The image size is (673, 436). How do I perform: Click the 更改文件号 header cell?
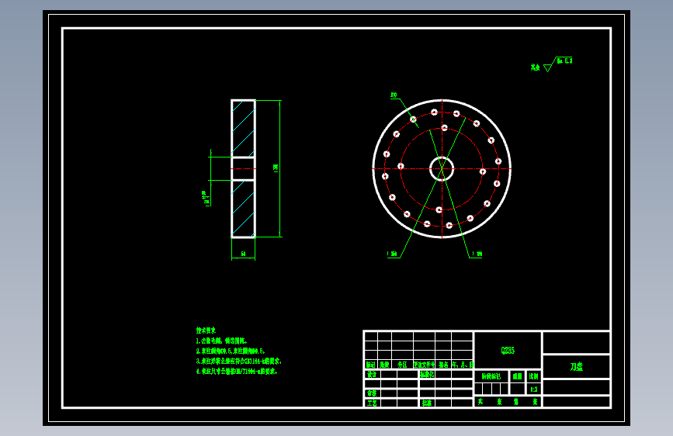pos(424,365)
